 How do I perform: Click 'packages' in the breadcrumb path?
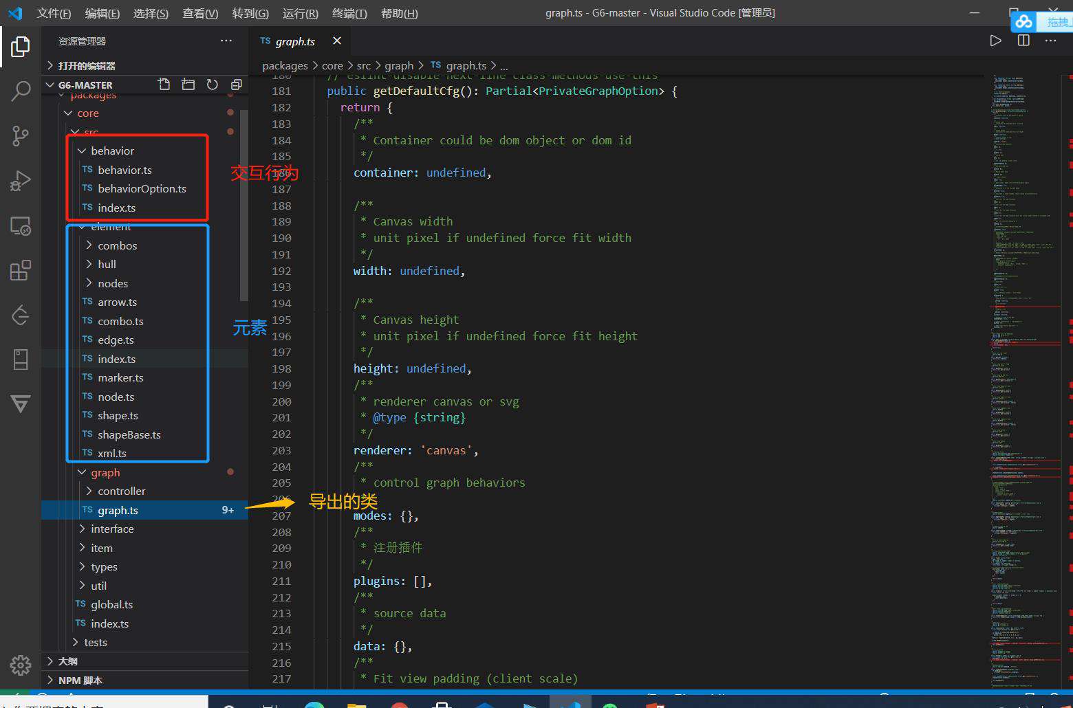tap(285, 65)
